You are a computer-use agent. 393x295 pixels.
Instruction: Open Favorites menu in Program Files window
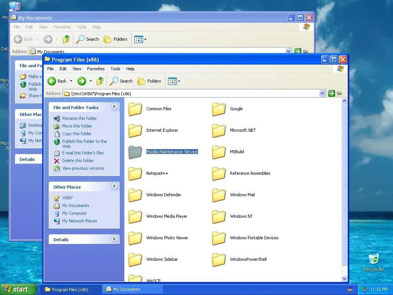pos(96,69)
